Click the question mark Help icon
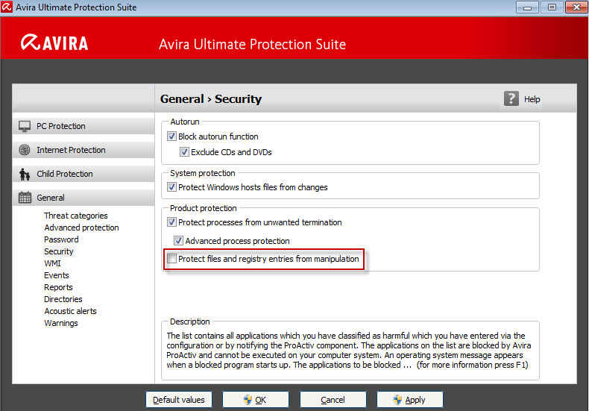 coord(511,98)
